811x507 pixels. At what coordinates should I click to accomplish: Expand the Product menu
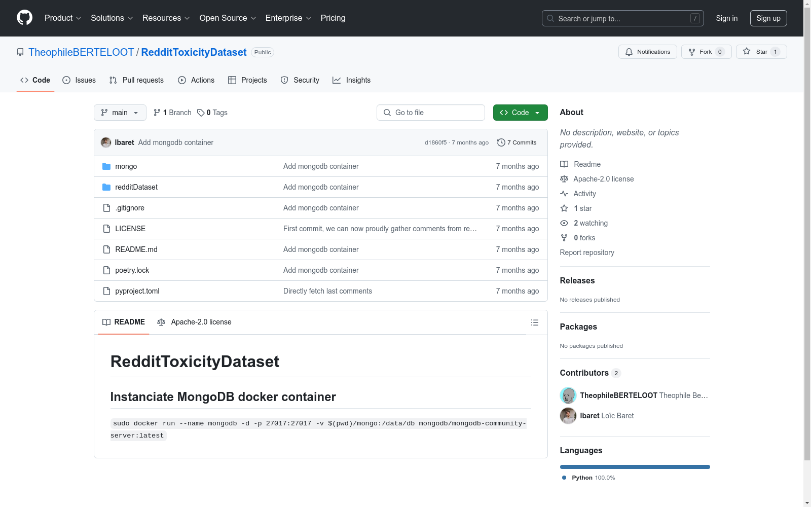(63, 18)
